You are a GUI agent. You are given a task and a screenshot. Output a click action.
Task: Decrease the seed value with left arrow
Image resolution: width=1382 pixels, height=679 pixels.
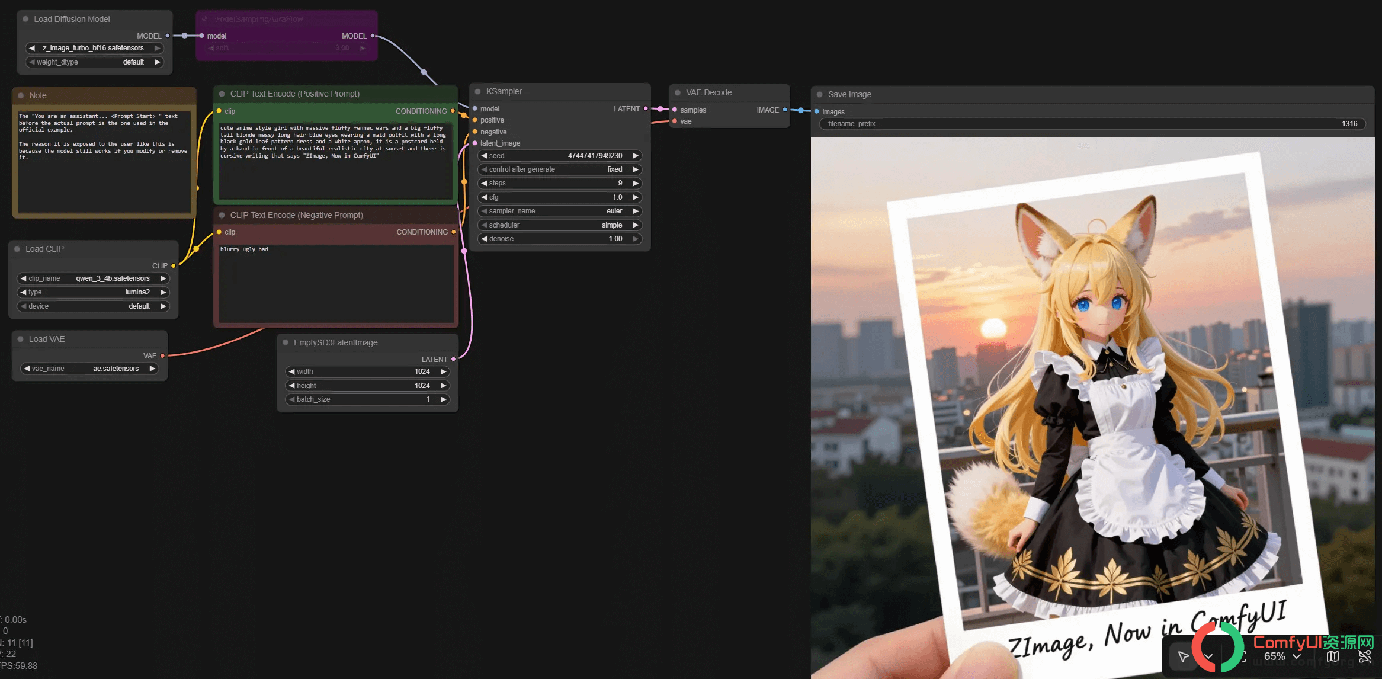(x=484, y=156)
